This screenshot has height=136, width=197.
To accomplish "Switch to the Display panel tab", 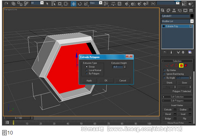I will point(185,10).
